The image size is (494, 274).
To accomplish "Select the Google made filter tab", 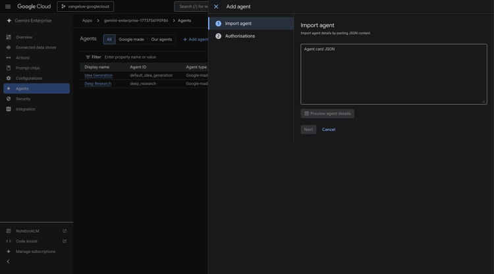I will click(x=131, y=40).
